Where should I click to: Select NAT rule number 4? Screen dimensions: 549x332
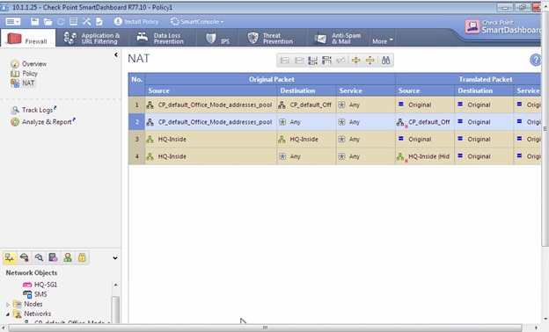(x=136, y=156)
